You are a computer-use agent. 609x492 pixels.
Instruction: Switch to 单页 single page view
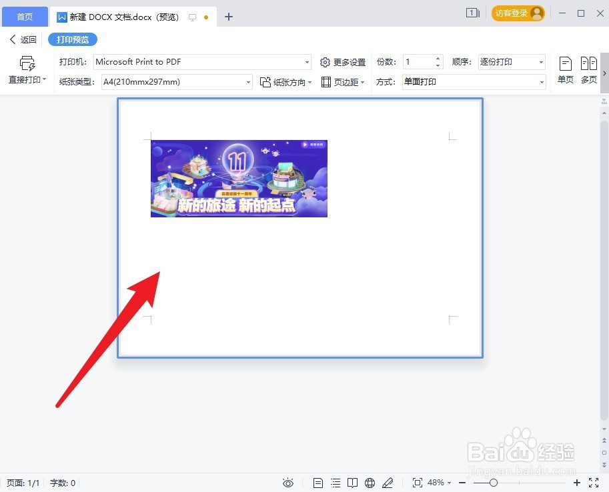tap(565, 70)
